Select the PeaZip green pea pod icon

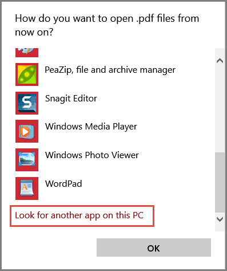click(27, 74)
